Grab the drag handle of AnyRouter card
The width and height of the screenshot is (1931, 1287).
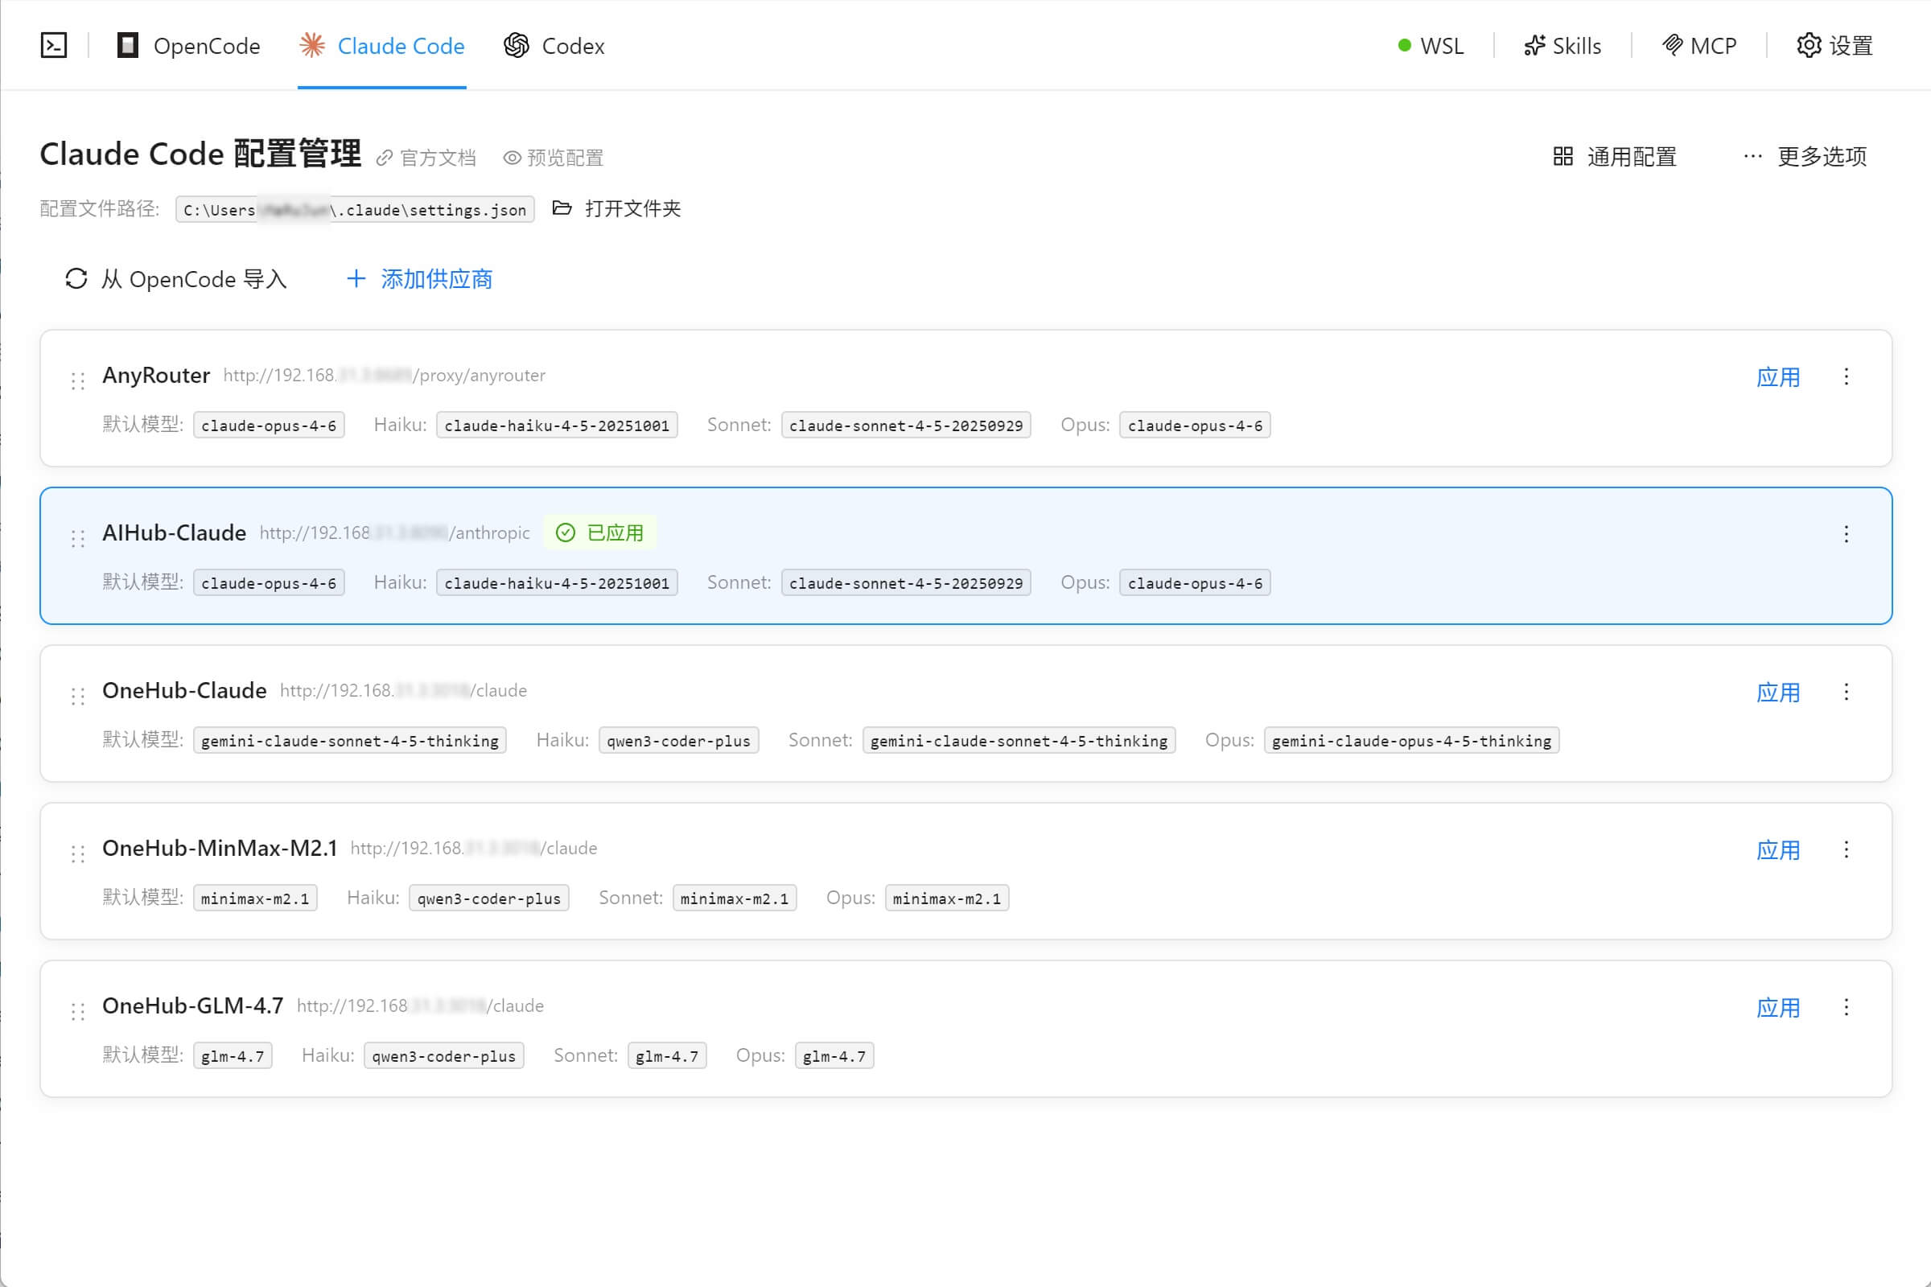point(78,380)
